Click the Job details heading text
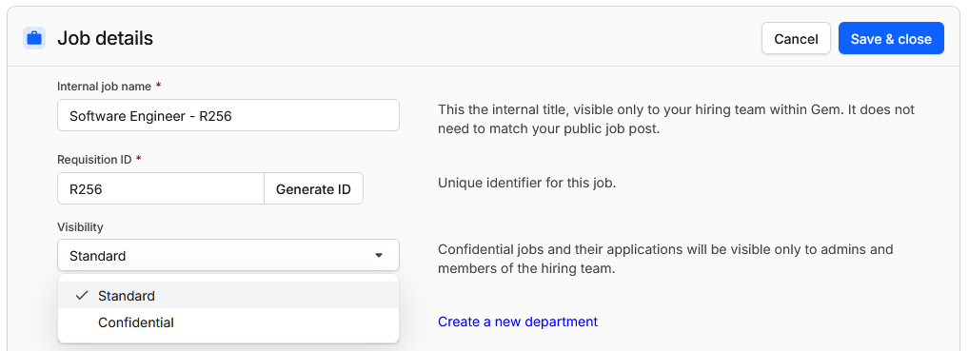Screen dimensions: 969x351 click(x=105, y=38)
